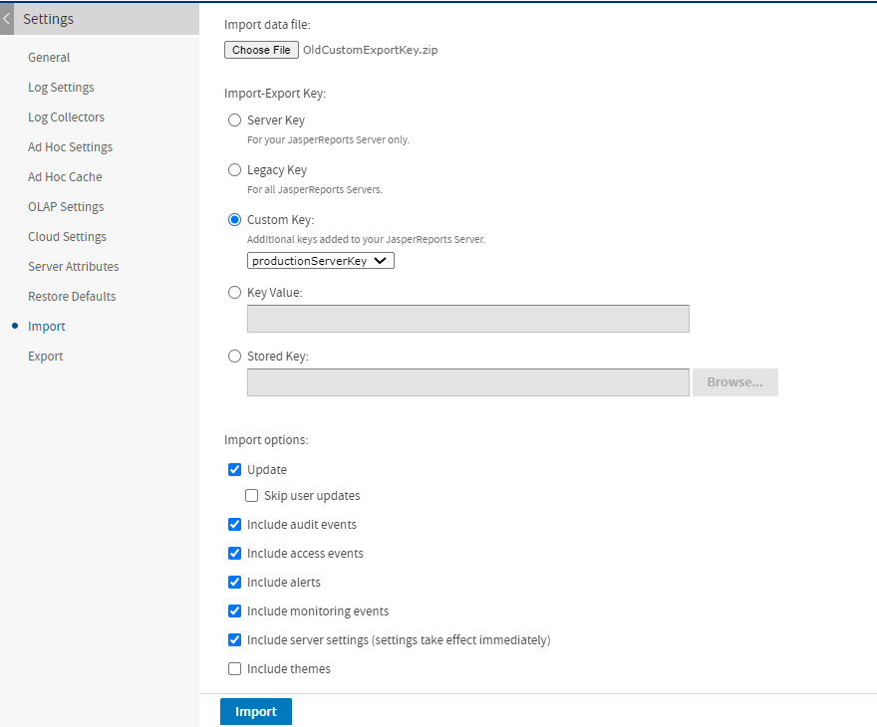Toggle Include access events checkbox
Image resolution: width=877 pixels, height=727 pixels.
coord(234,553)
